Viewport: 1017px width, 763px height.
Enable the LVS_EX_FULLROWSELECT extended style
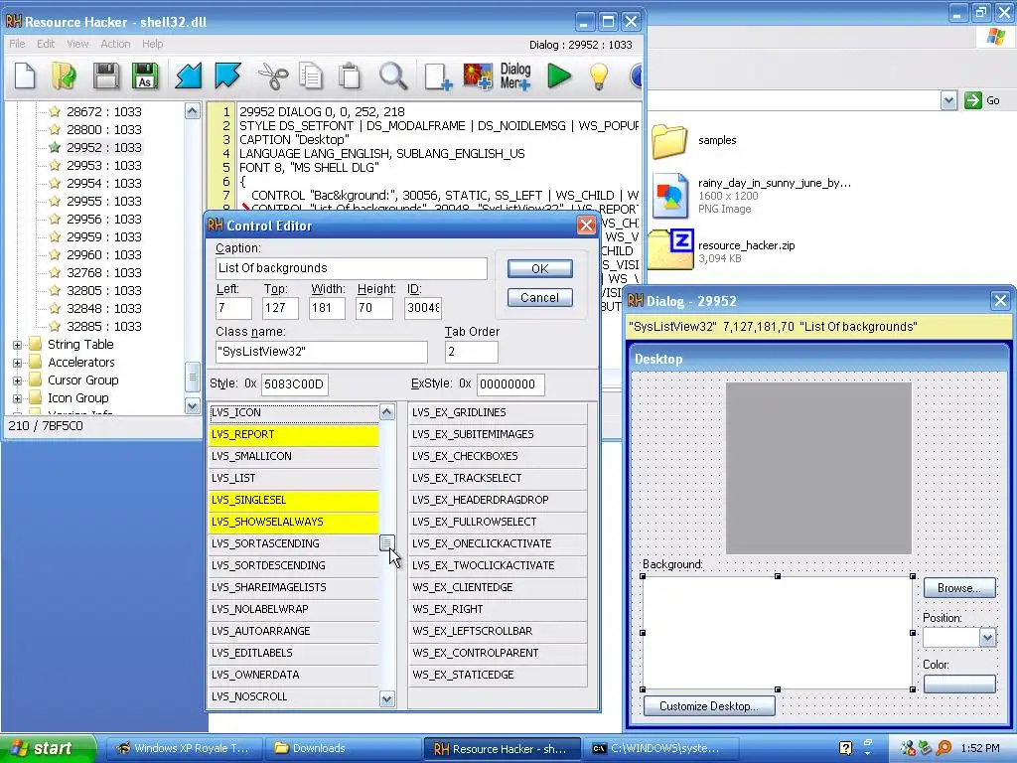[x=498, y=523]
